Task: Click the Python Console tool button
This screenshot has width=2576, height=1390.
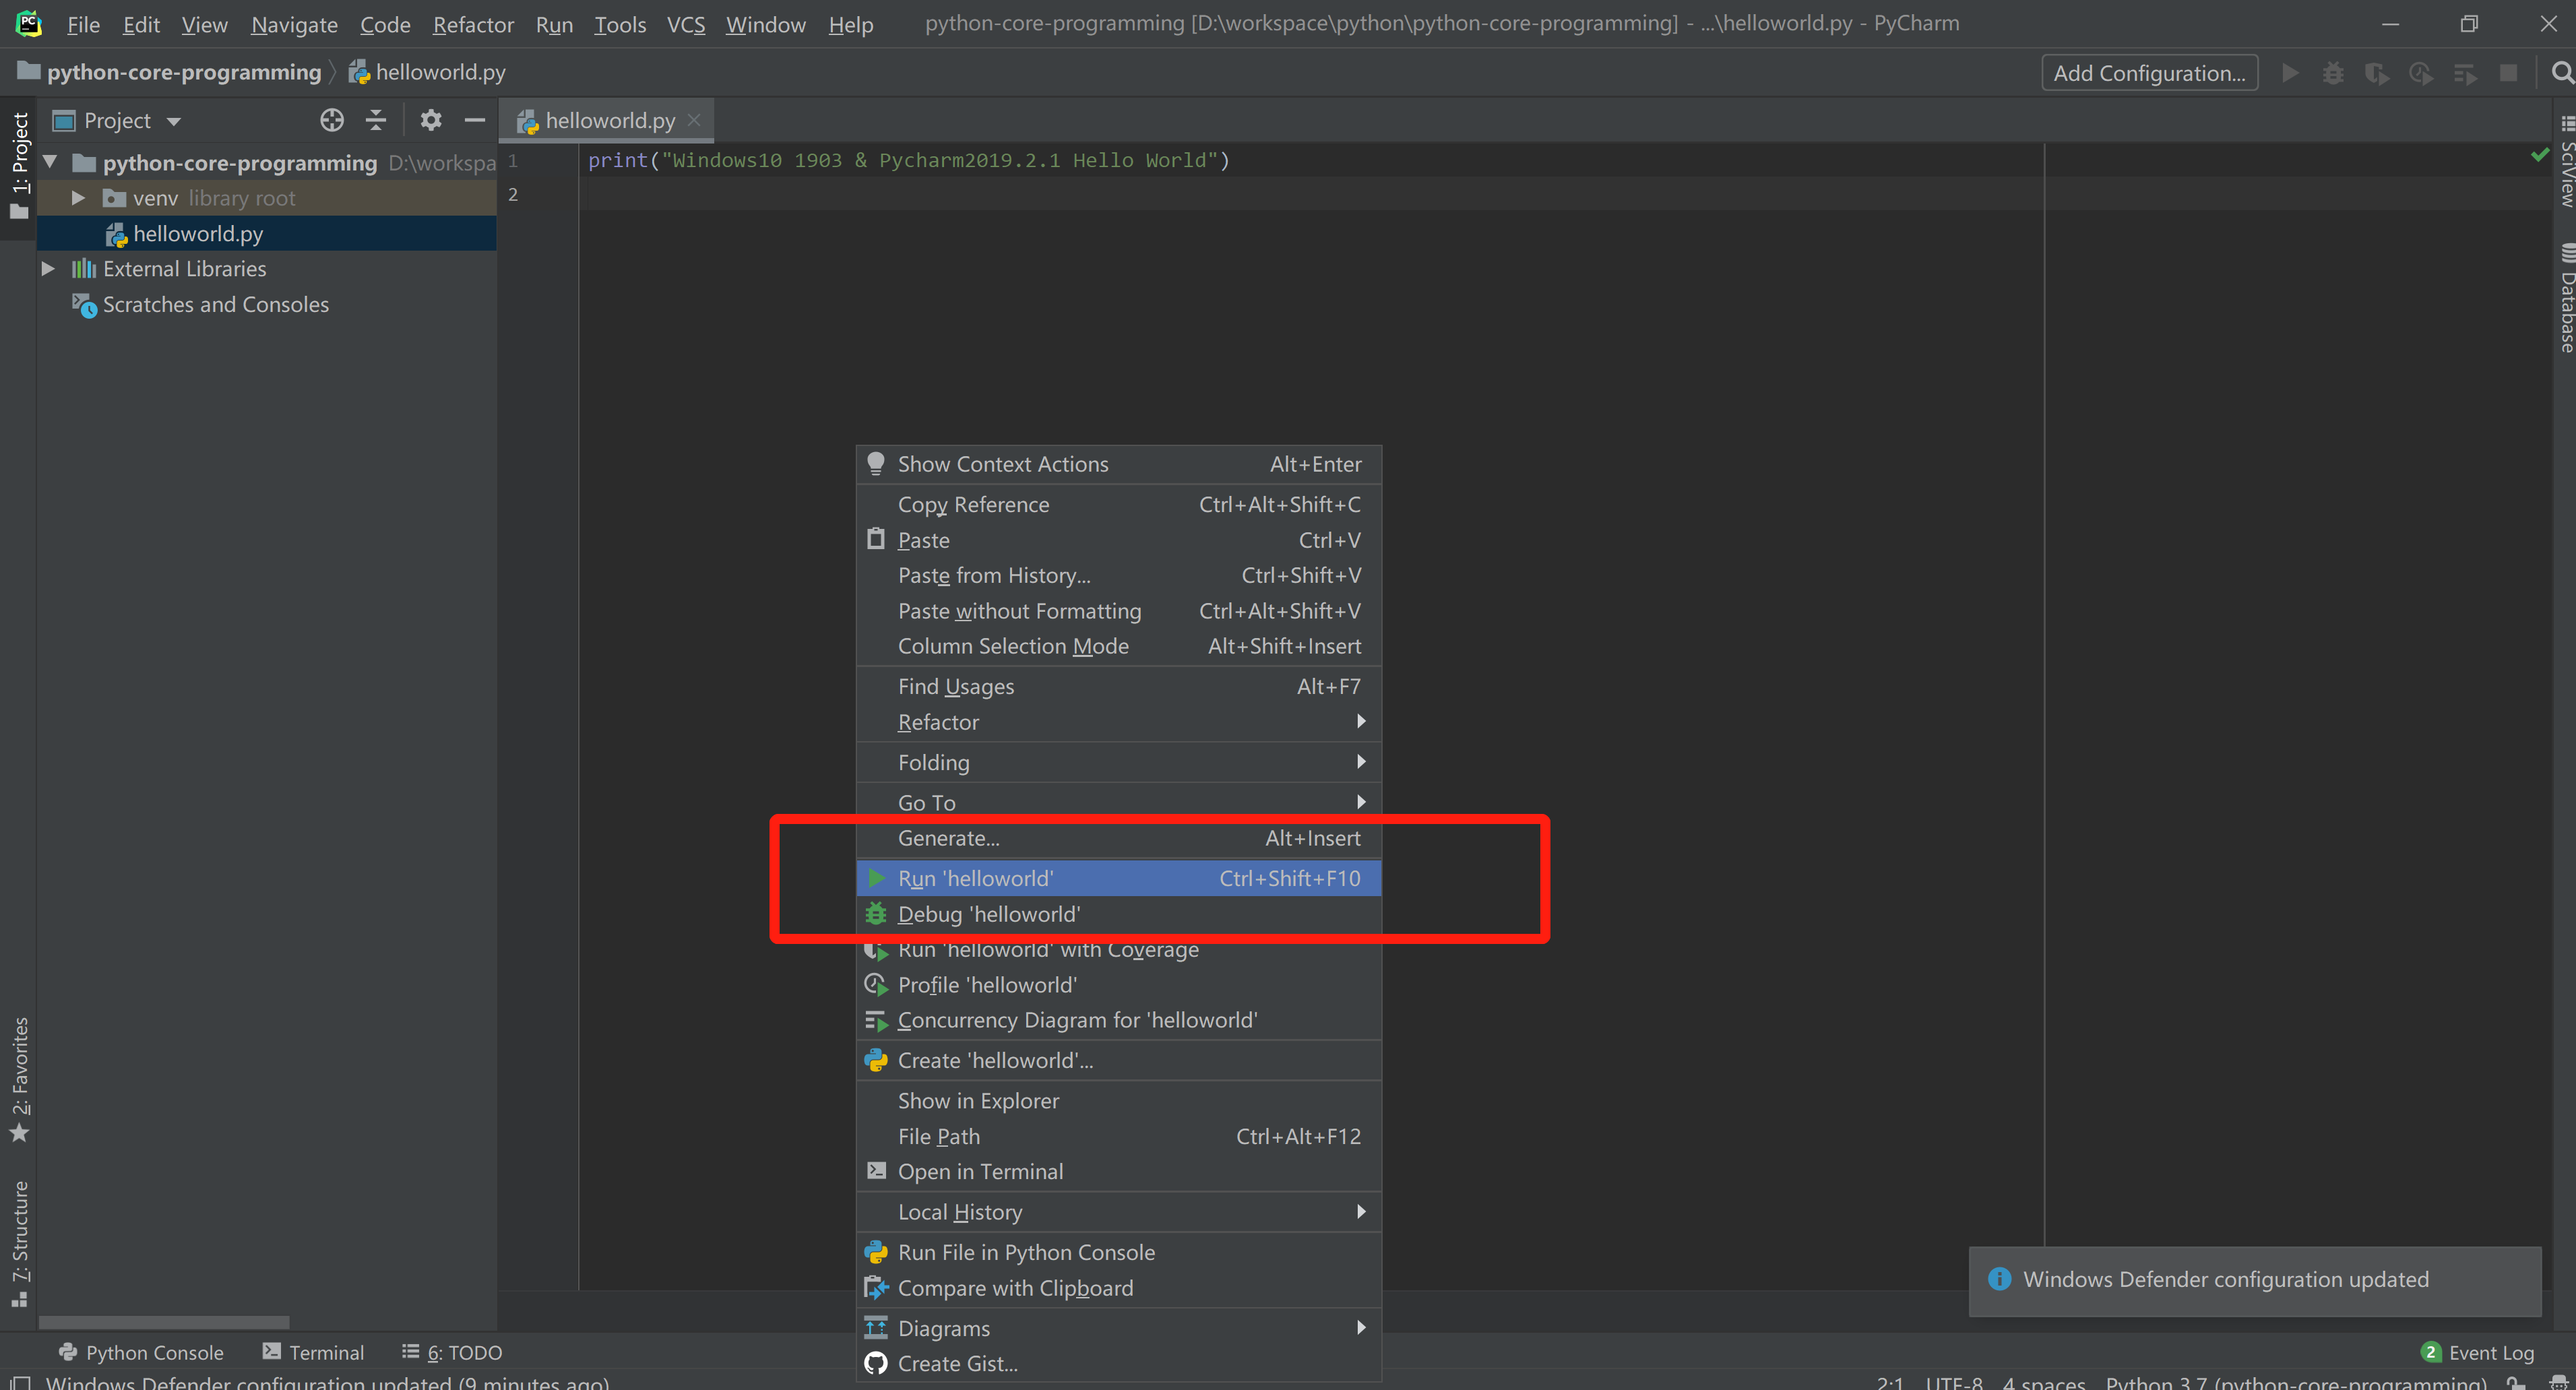Action: (141, 1352)
